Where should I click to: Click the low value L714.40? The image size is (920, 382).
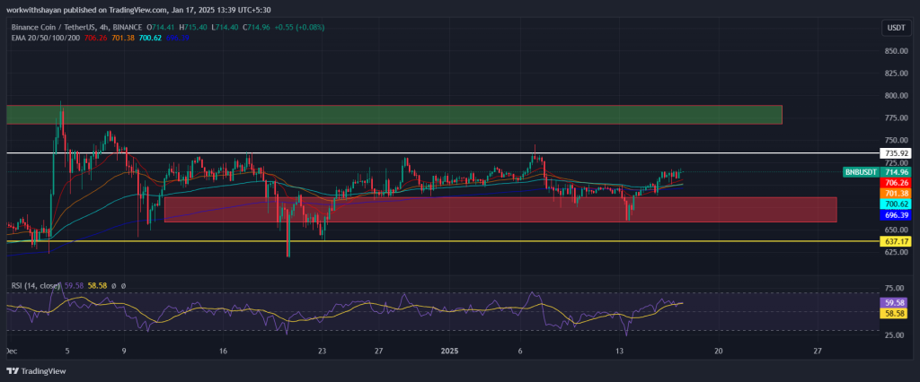click(224, 27)
